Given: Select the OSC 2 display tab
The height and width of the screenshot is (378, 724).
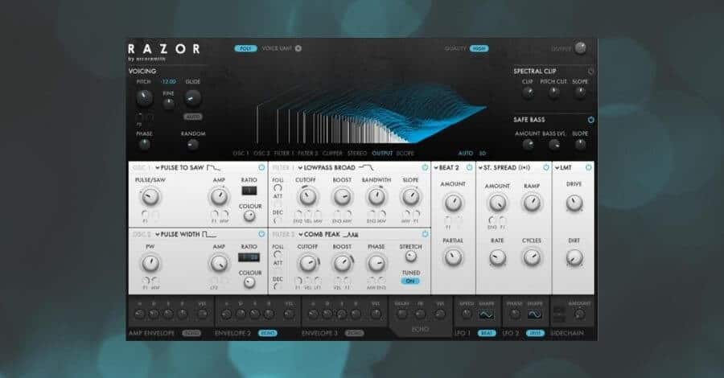Looking at the screenshot, I should coord(261,154).
